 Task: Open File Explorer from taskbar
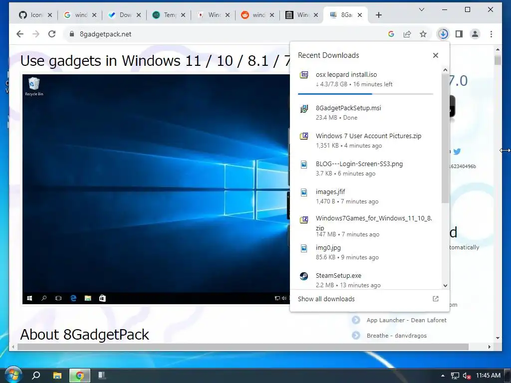pos(57,376)
